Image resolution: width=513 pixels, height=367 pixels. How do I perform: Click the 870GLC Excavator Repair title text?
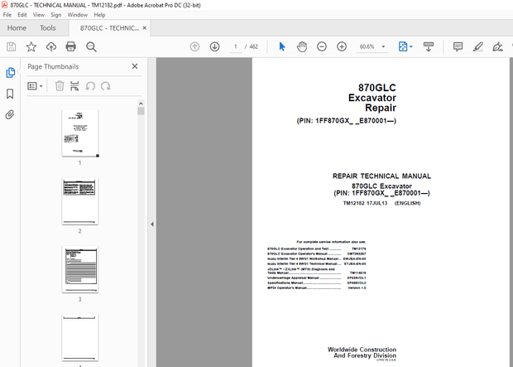point(372,98)
